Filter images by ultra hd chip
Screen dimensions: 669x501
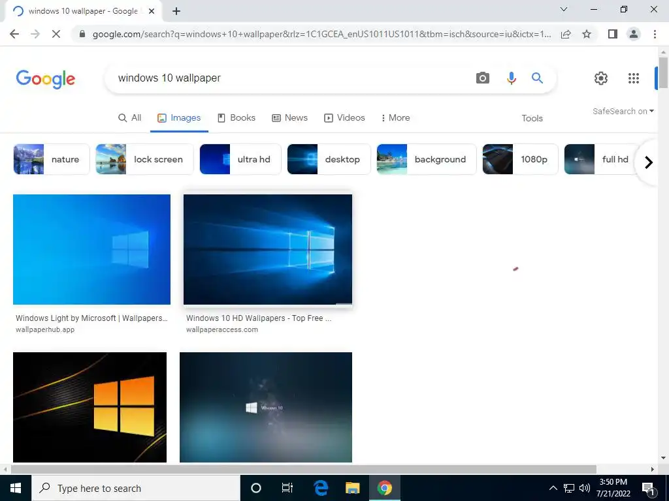point(240,159)
